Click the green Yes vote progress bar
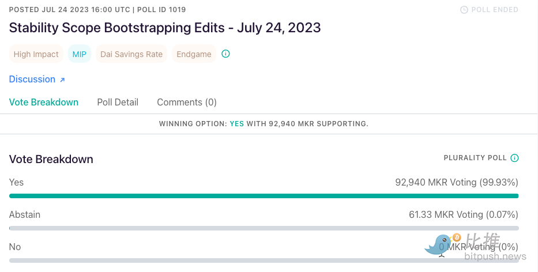 (x=264, y=196)
